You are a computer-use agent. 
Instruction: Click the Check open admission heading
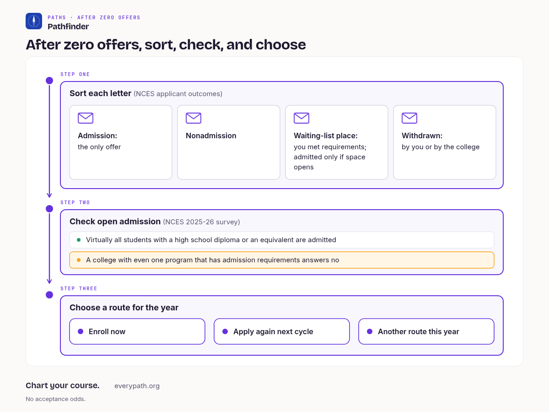pyautogui.click(x=115, y=222)
